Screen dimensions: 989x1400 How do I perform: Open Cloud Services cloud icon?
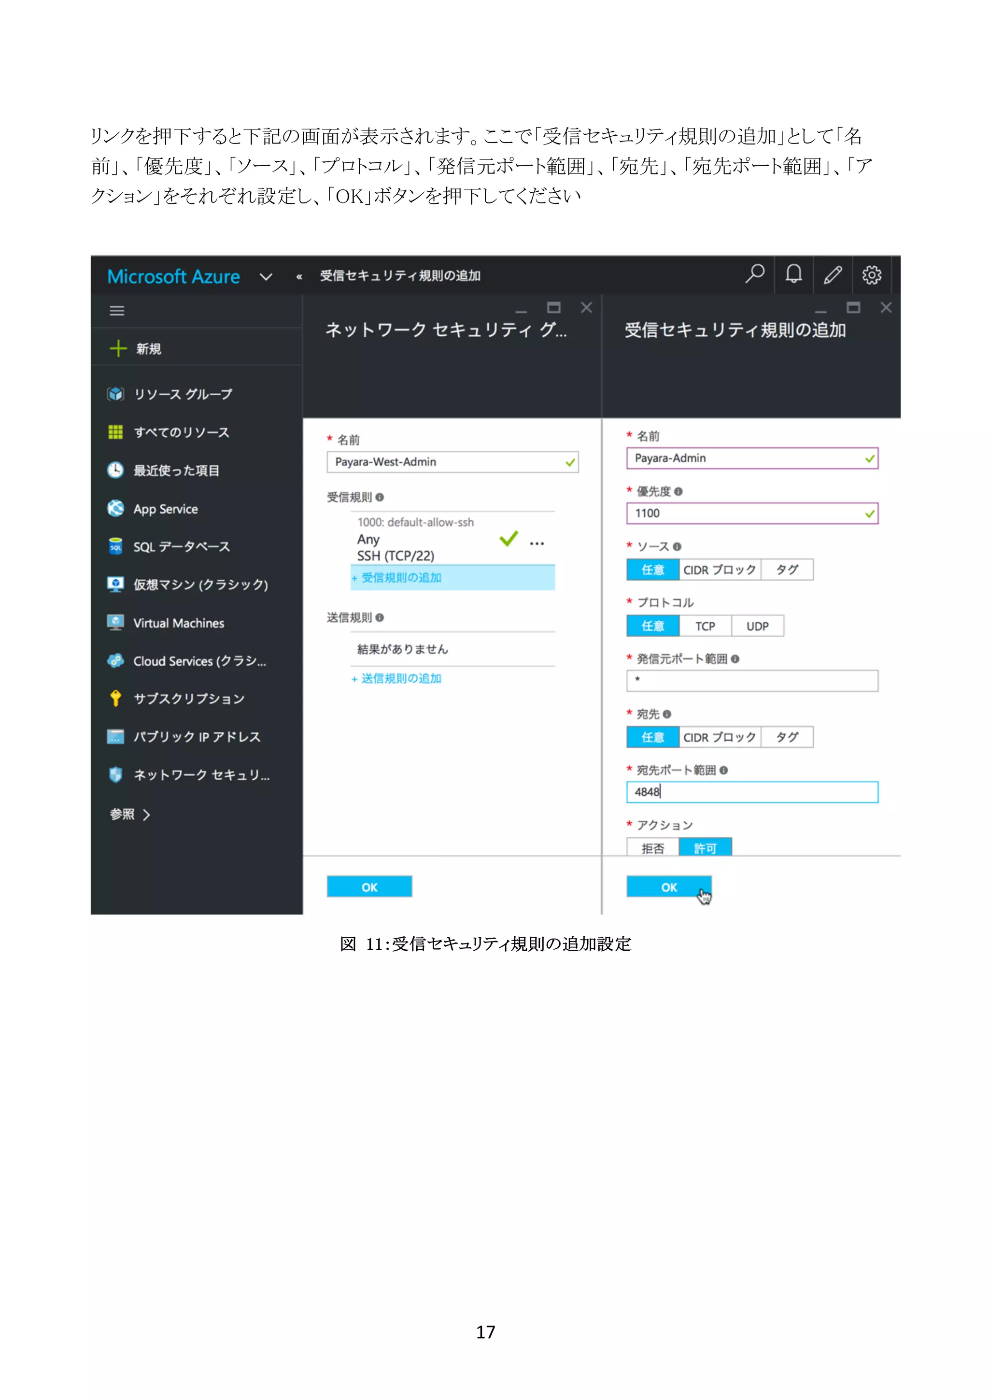point(115,660)
